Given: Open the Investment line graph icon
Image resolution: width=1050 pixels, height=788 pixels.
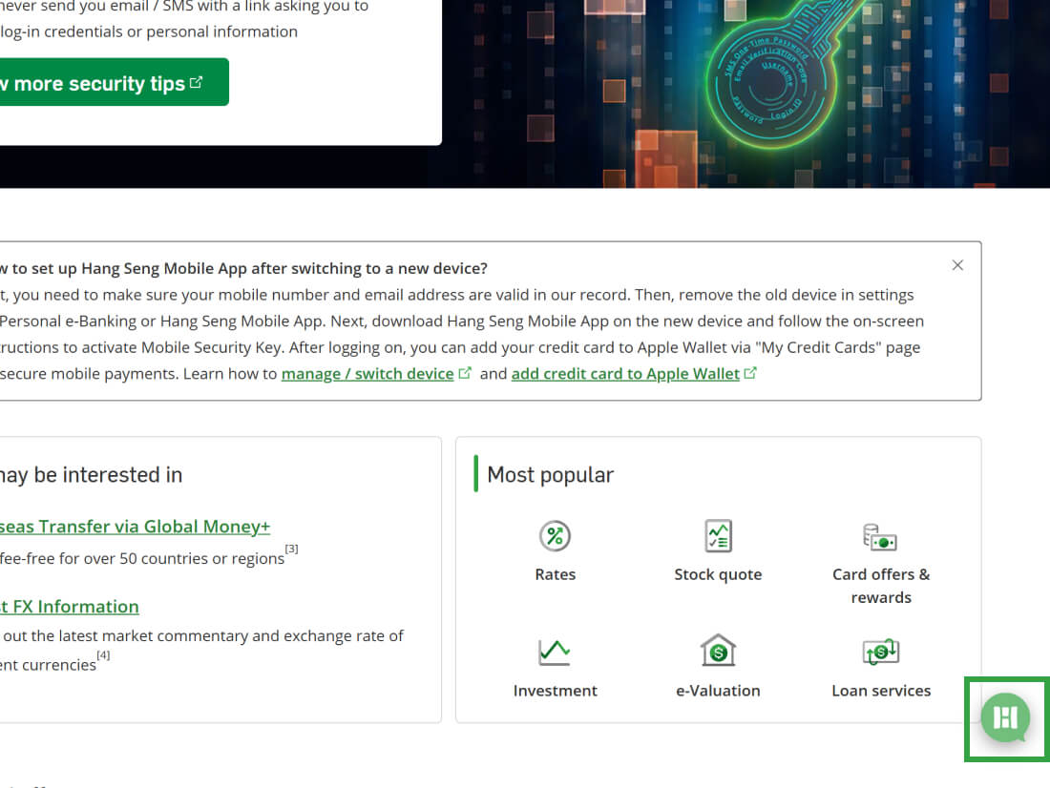Looking at the screenshot, I should [555, 653].
